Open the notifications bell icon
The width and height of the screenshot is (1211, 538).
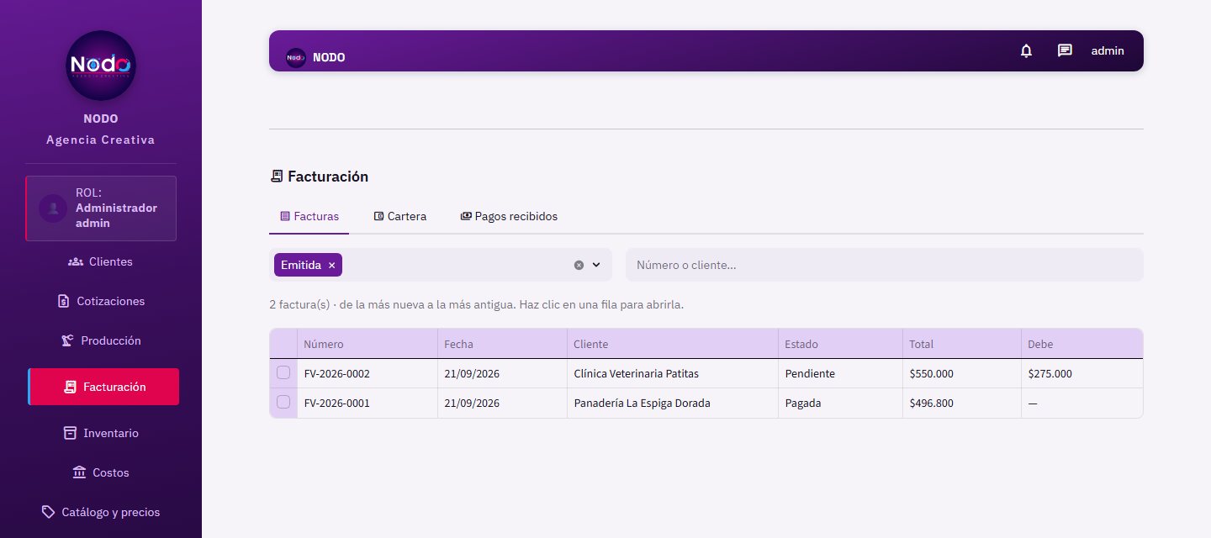[x=1026, y=50]
